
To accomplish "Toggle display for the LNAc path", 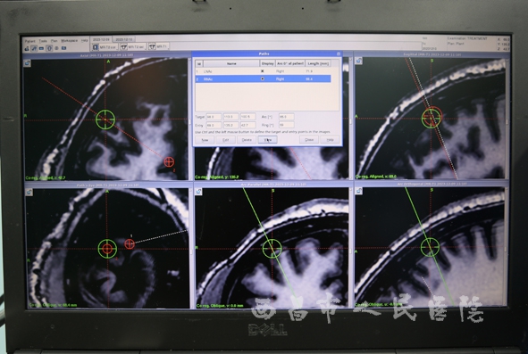I will (x=263, y=71).
